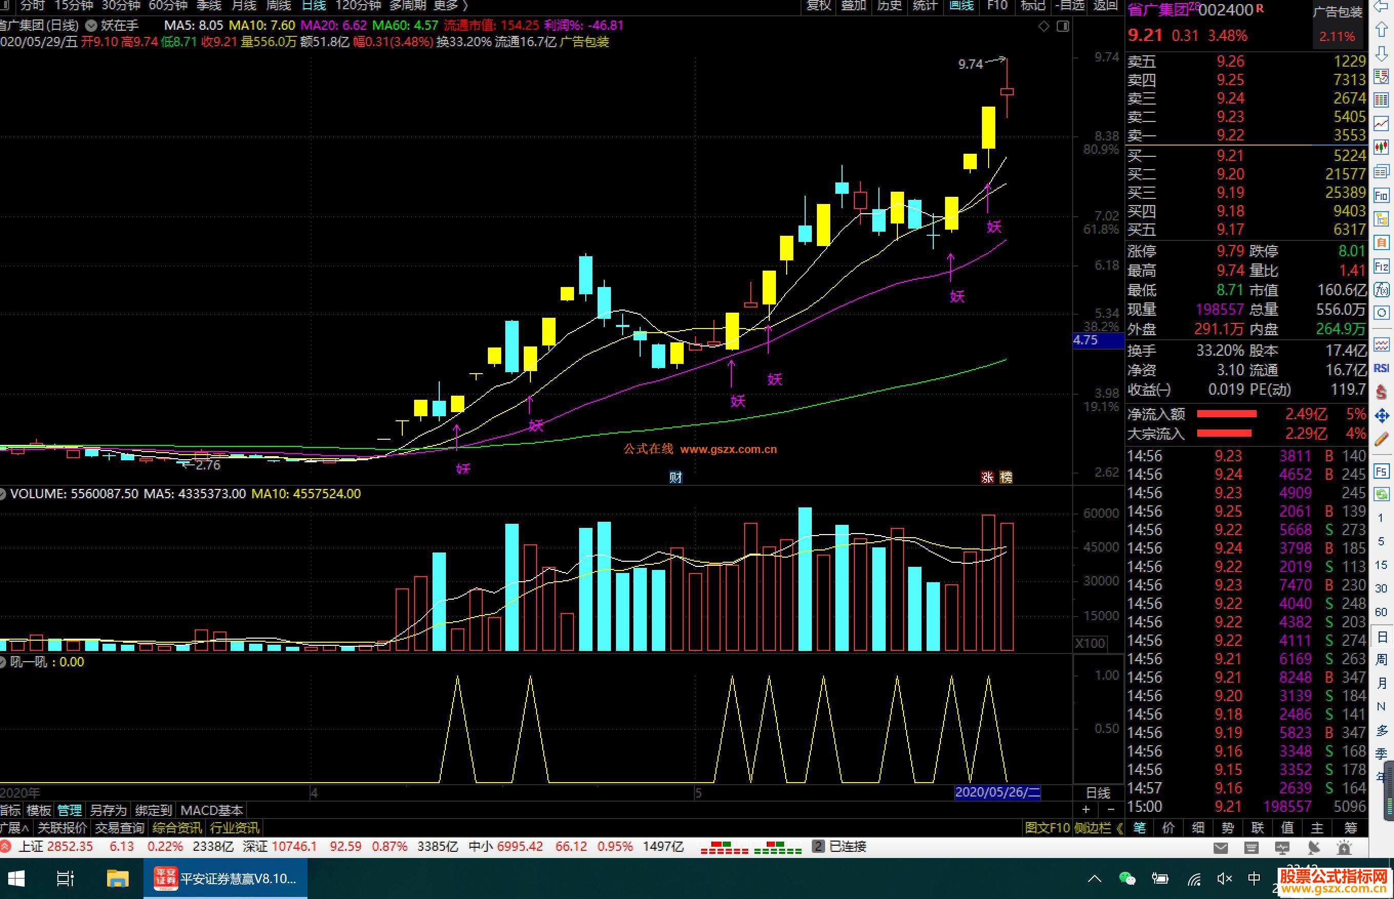Click the F5 chart switch icon
Screen dimensions: 1394x899
point(1381,471)
